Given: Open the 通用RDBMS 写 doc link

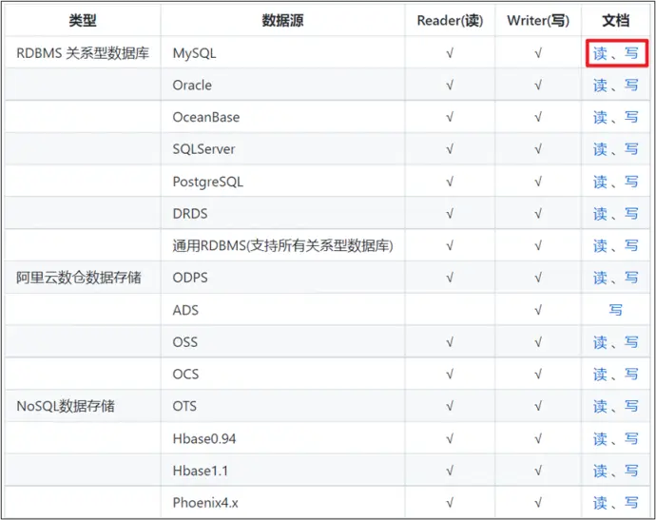Looking at the screenshot, I should (x=631, y=245).
